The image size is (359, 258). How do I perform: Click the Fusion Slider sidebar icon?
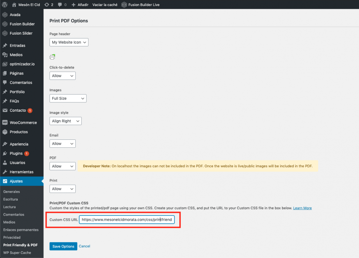(5, 33)
